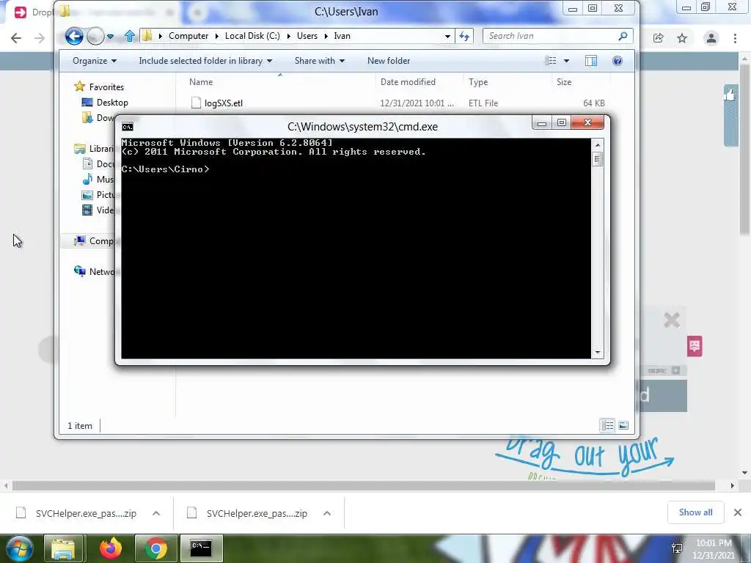Screen dimensions: 751x563
Task: Click Computer in the breadcrumb path
Action: pyautogui.click(x=188, y=36)
